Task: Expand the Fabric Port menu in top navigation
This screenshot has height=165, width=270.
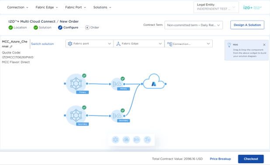Action: pyautogui.click(x=76, y=7)
